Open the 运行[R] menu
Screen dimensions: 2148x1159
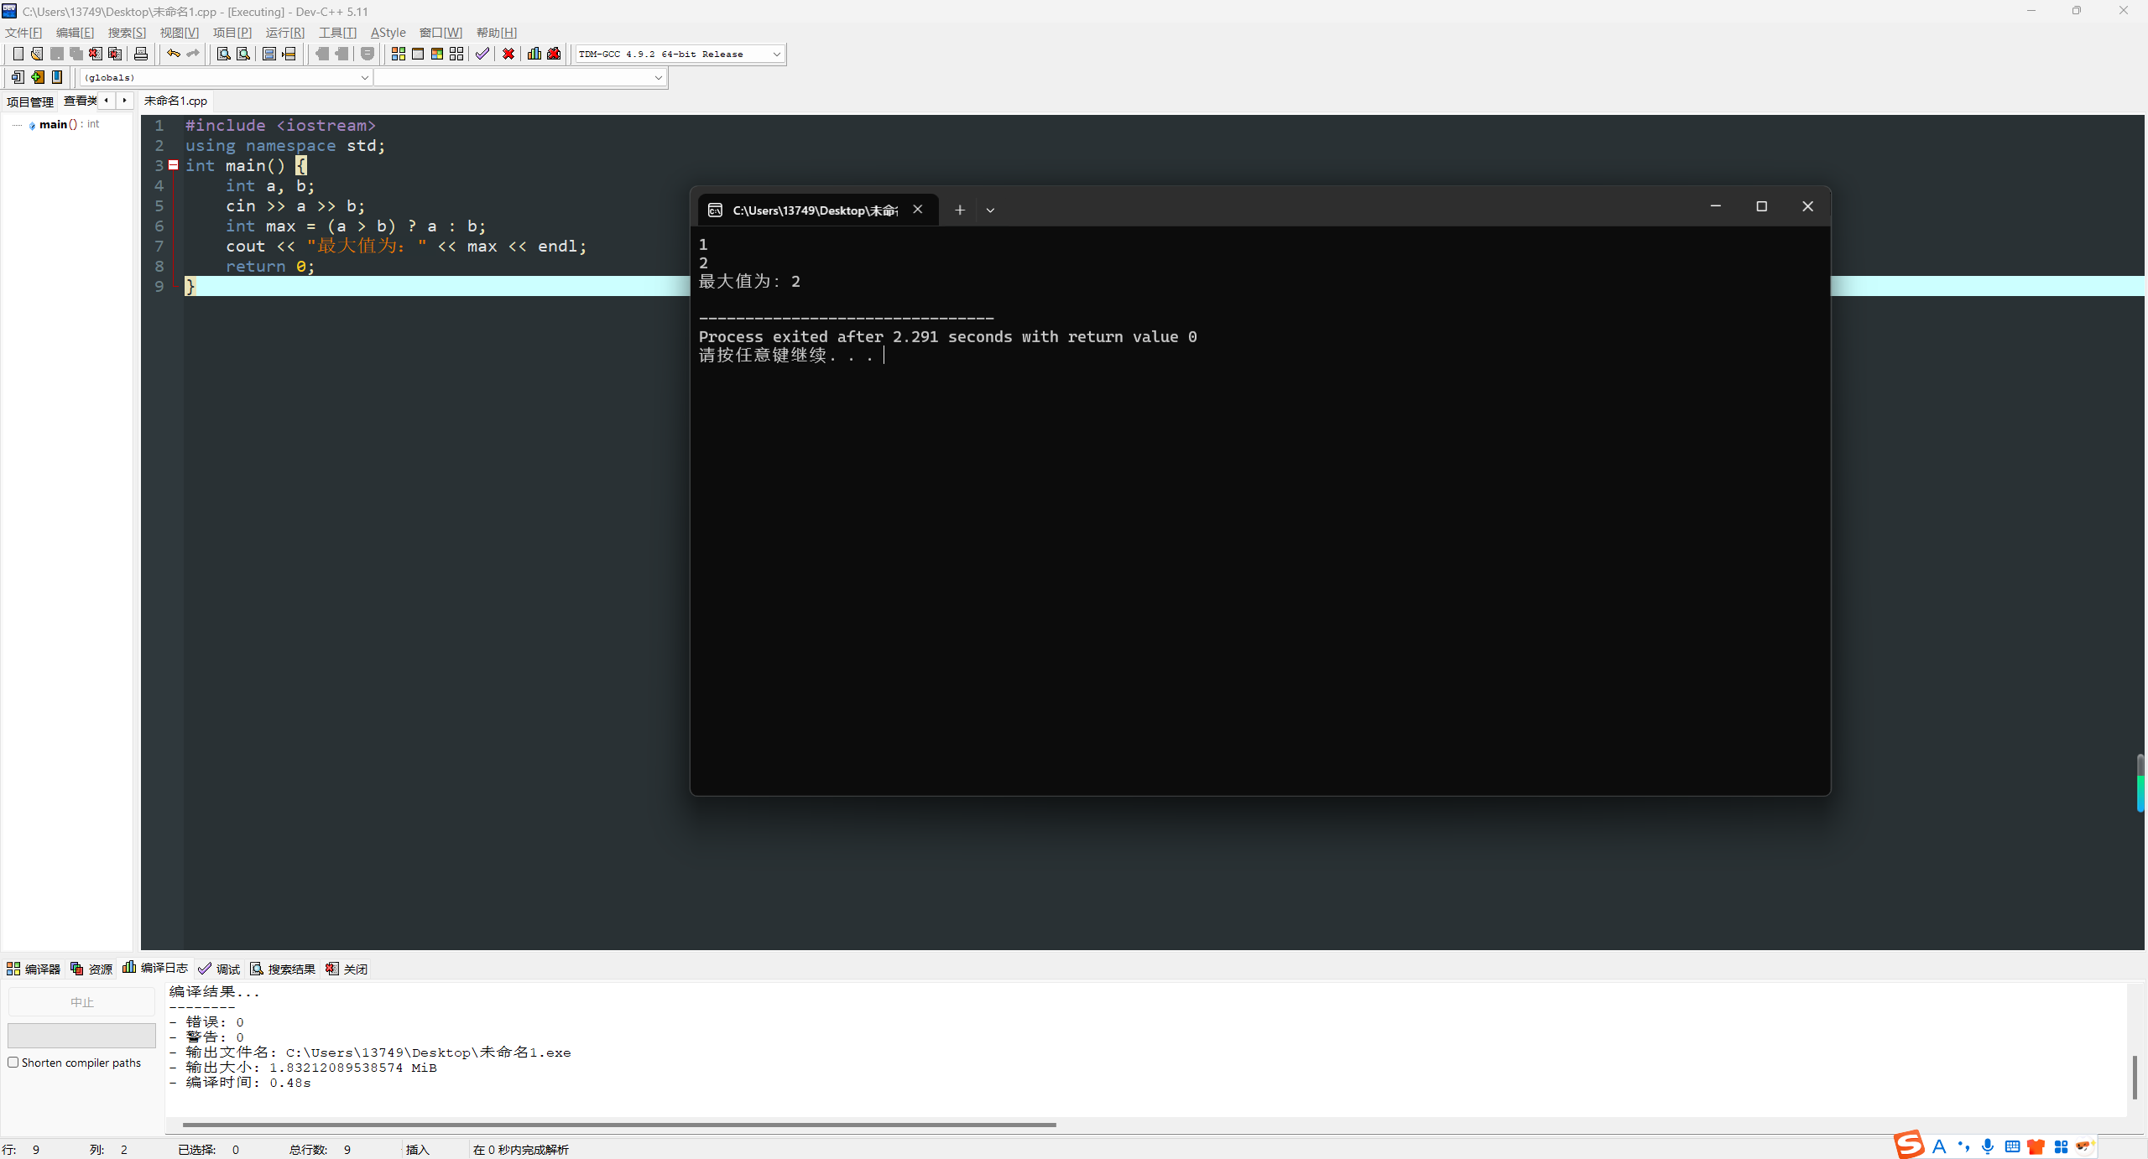coord(284,33)
